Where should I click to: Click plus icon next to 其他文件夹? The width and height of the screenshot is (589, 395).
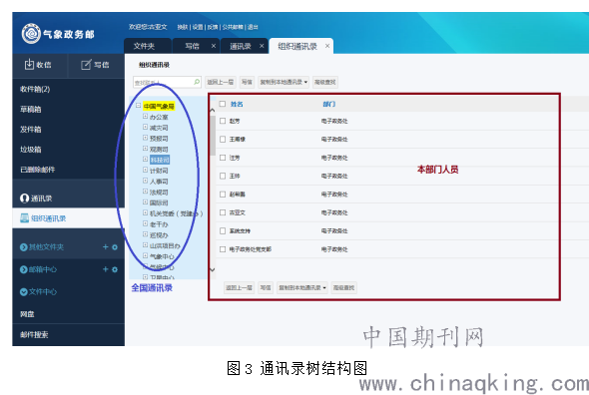point(105,247)
